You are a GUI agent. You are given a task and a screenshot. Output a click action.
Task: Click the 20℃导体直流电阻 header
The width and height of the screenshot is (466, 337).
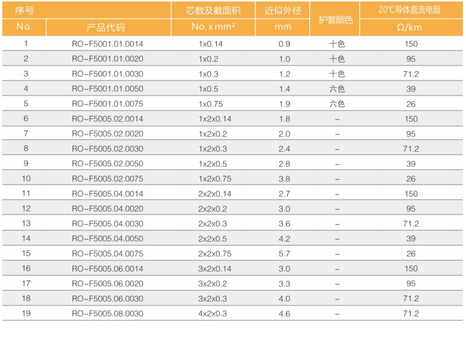(x=411, y=10)
